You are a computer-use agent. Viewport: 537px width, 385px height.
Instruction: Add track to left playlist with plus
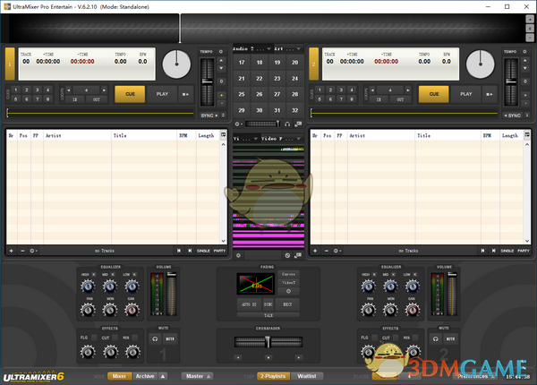pos(12,251)
